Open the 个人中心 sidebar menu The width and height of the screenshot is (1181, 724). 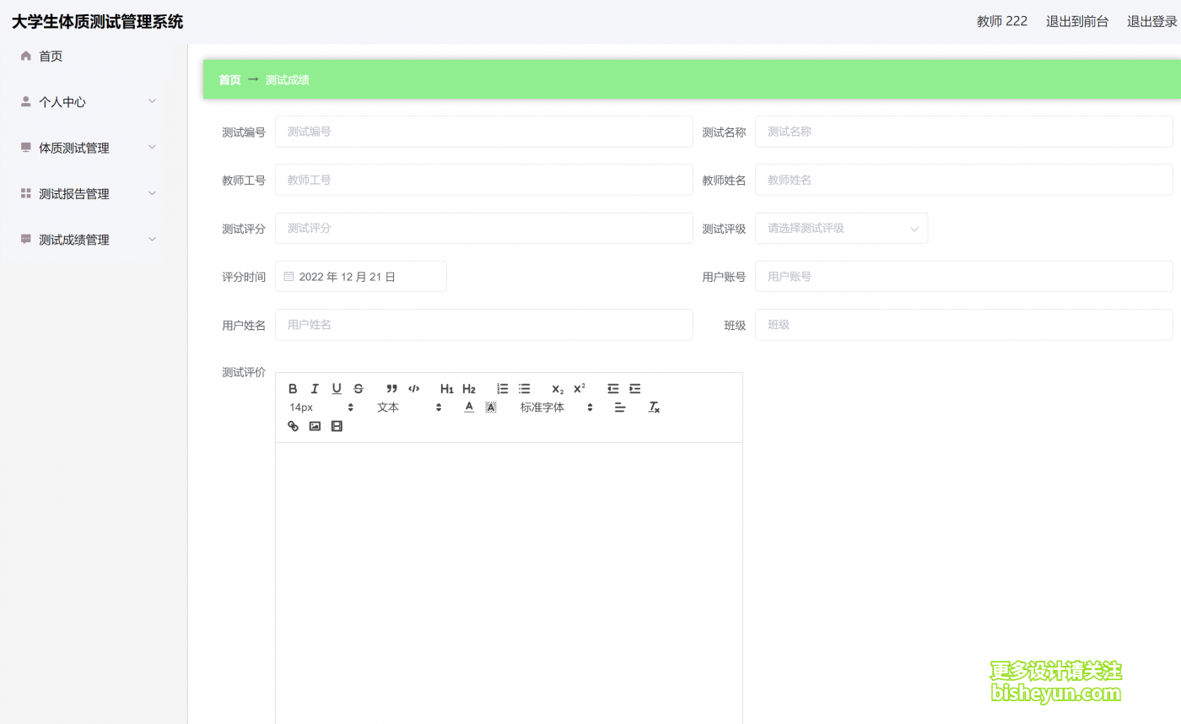[84, 102]
